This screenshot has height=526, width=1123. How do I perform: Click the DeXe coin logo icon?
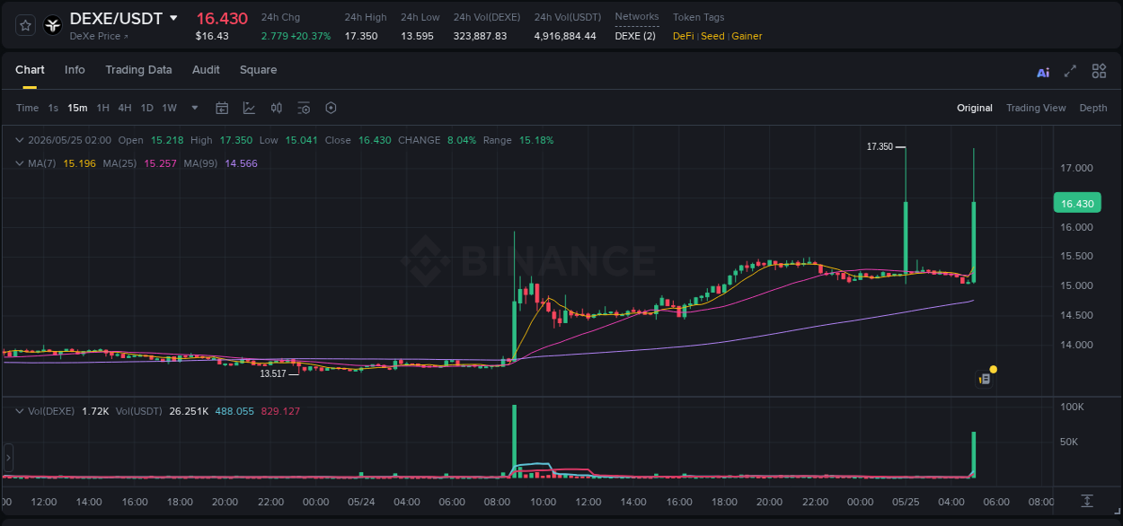click(x=54, y=25)
